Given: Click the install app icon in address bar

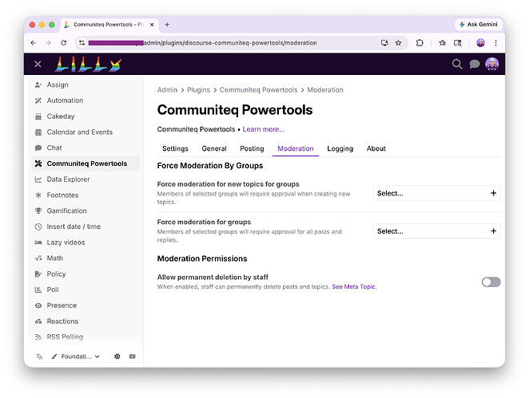Looking at the screenshot, I should click(384, 43).
